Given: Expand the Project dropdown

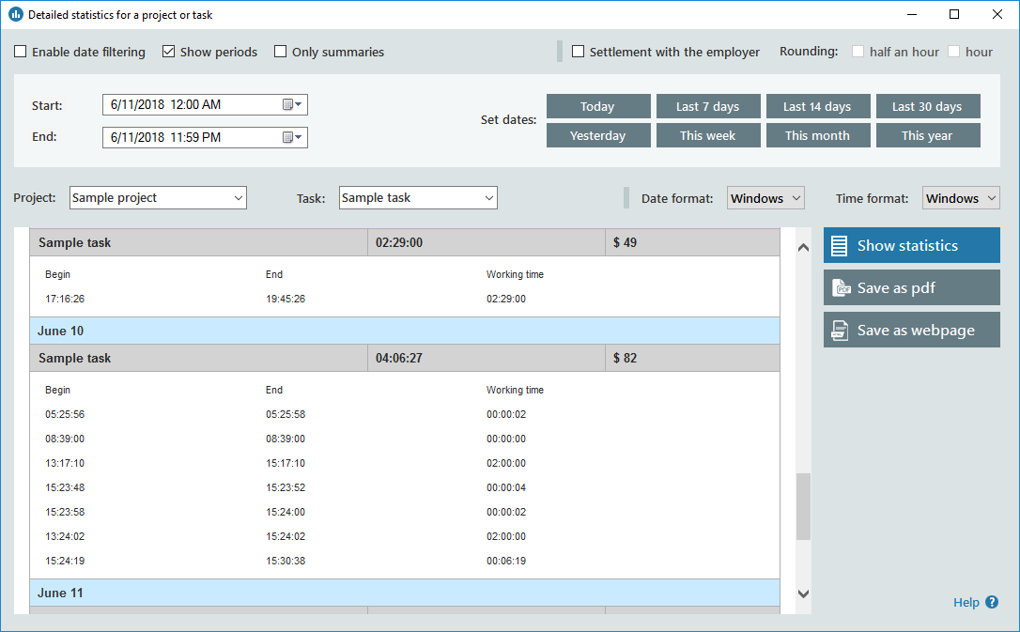Looking at the screenshot, I should (239, 198).
